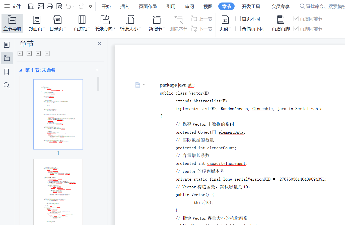Open the 会员专享 tab
This screenshot has width=345, height=225.
(x=281, y=6)
